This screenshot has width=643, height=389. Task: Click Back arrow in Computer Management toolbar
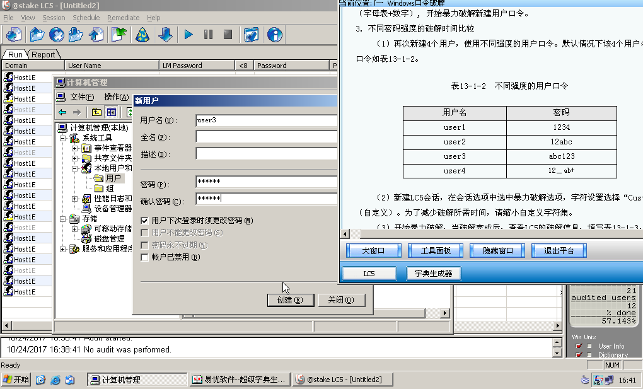62,112
